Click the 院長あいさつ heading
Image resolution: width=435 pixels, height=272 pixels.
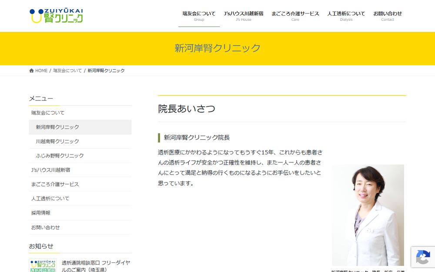187,109
